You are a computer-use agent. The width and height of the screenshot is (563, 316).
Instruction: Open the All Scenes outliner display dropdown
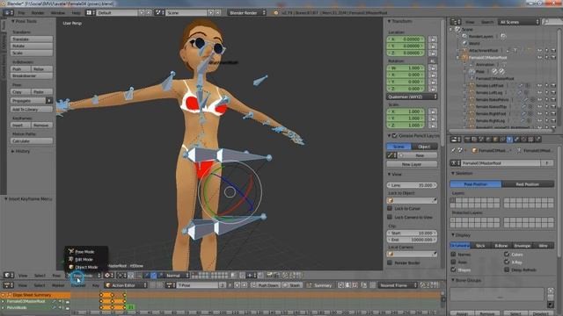[518, 22]
